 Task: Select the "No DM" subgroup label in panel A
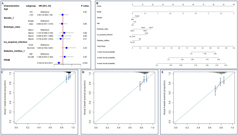(31, 57)
